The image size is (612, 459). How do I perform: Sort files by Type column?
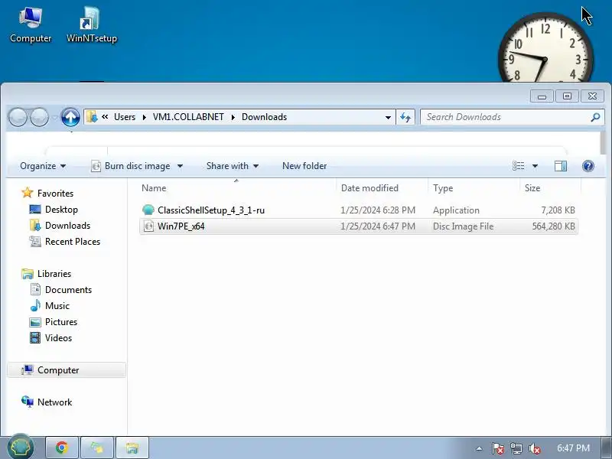pos(474,188)
